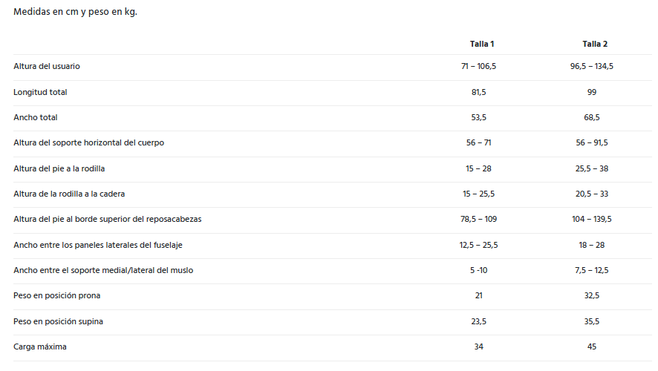Click the 'Peso en posición prona' label
The height and width of the screenshot is (371, 658).
[x=57, y=295]
